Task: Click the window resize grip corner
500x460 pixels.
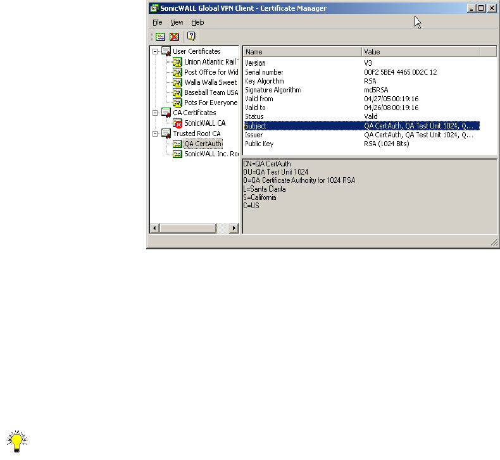Action: pos(494,242)
